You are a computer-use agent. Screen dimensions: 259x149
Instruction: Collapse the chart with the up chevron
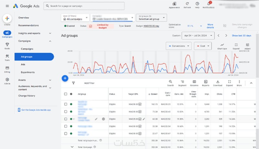[x=251, y=83]
